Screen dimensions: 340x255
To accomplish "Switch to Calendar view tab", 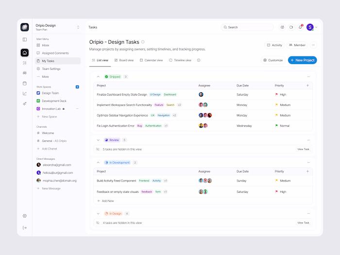I will tap(151, 60).
